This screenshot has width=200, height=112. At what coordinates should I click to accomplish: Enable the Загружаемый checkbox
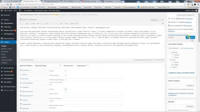point(88,66)
